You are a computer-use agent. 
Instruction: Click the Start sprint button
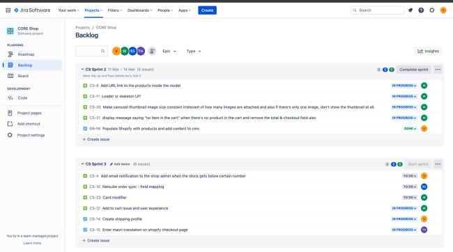(417, 164)
